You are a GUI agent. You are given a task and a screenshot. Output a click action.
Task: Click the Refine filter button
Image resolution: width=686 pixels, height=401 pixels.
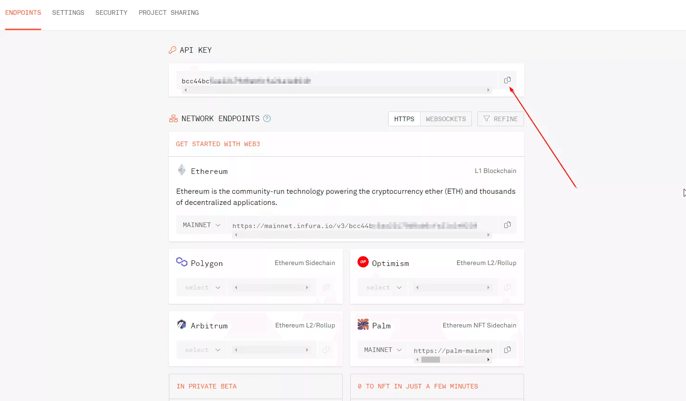[501, 119]
